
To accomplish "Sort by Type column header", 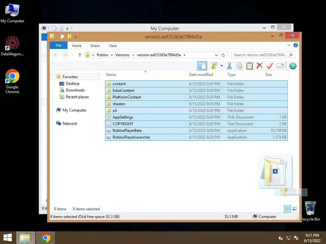I will point(231,74).
